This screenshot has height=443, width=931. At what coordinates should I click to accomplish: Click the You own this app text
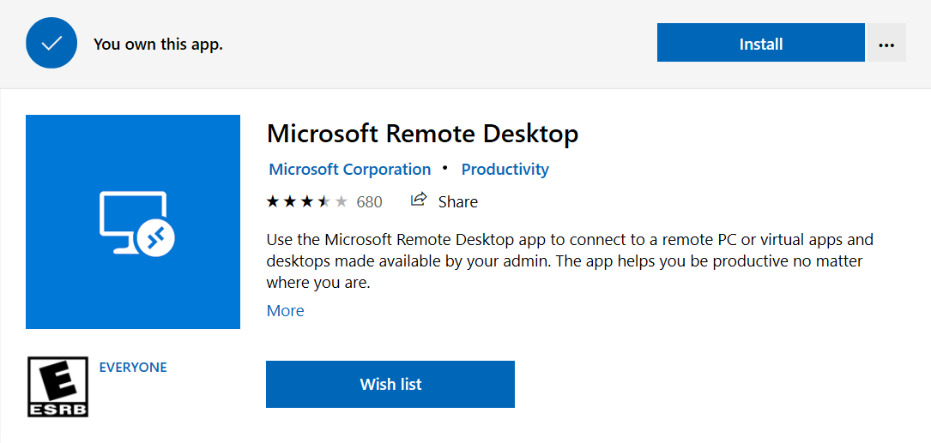point(158,44)
